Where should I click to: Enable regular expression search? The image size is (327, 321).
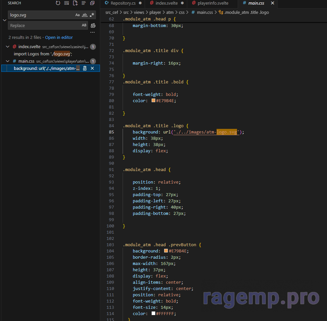[92, 15]
